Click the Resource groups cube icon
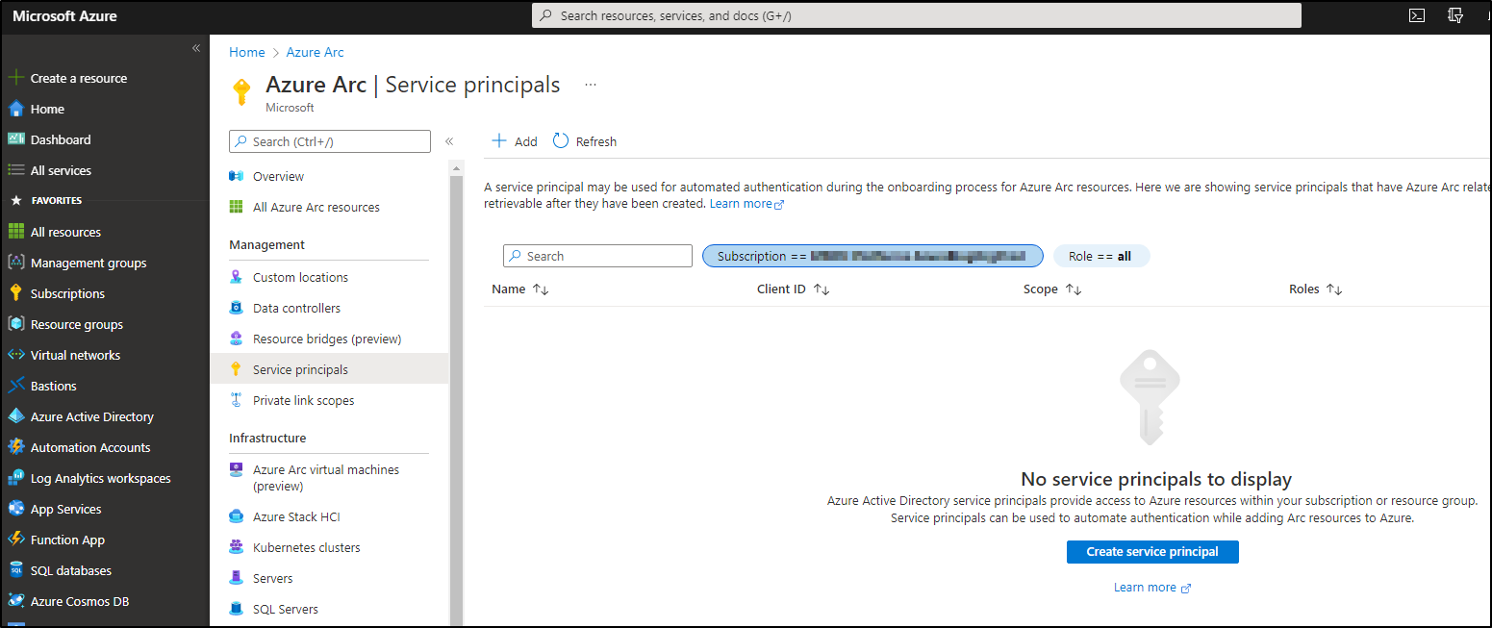 click(15, 324)
